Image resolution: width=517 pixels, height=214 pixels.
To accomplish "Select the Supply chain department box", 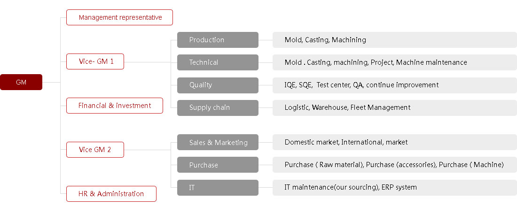I will click(x=218, y=107).
